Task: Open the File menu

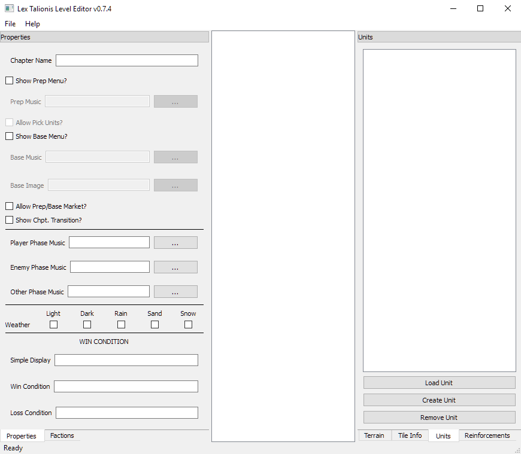Action: click(10, 24)
